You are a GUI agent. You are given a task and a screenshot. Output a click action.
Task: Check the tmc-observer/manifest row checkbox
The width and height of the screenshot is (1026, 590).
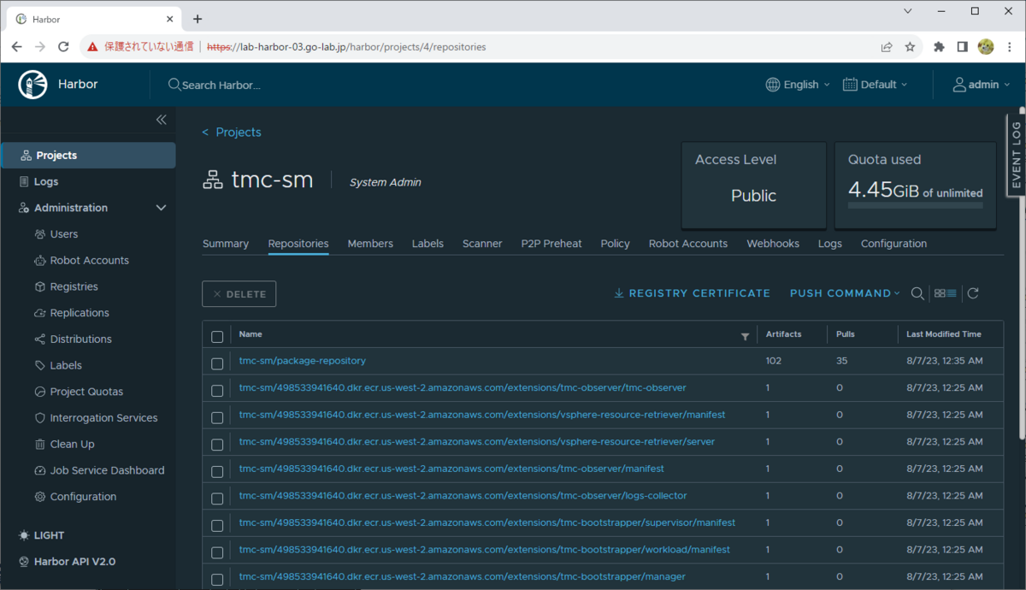click(x=217, y=471)
